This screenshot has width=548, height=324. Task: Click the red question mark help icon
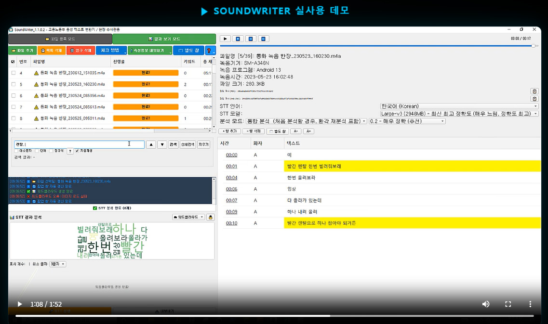click(x=210, y=51)
